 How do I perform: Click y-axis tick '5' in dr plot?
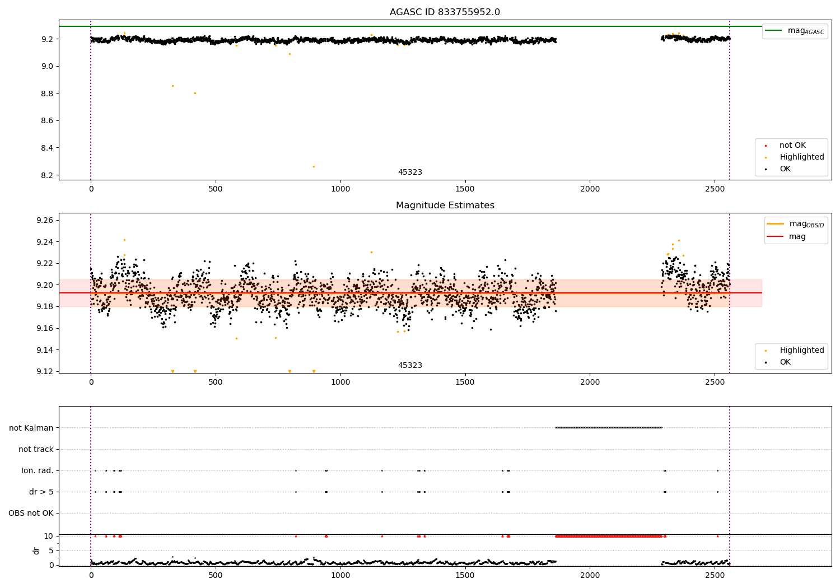pos(51,550)
